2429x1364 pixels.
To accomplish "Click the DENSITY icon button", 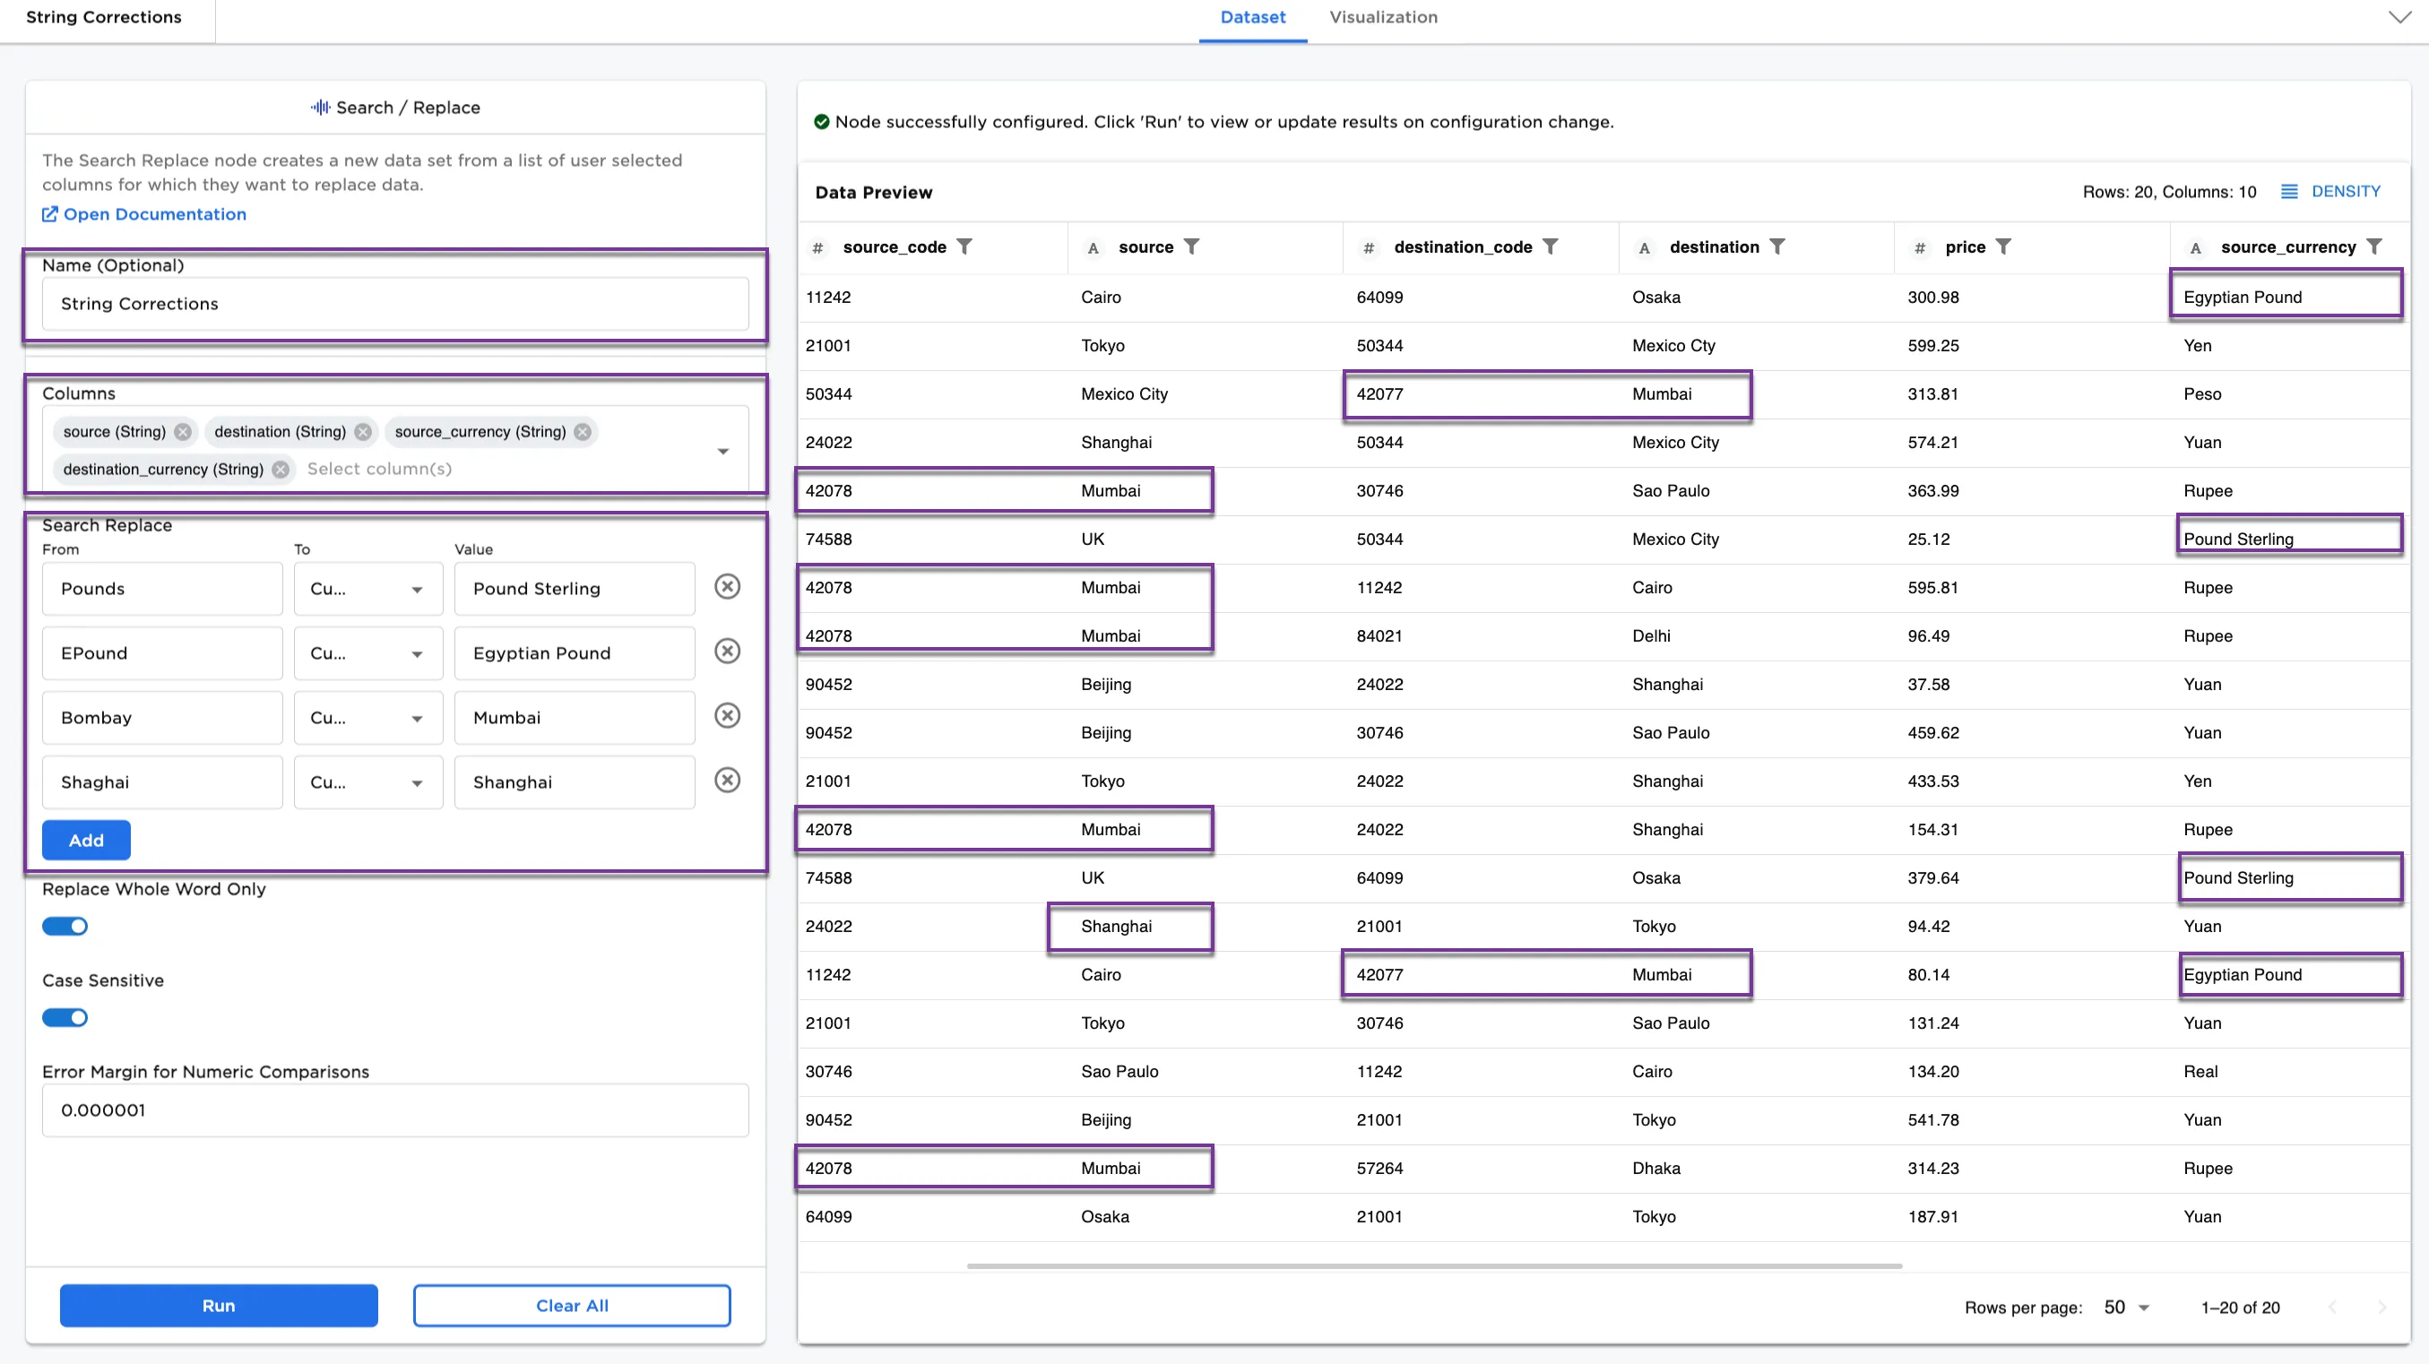I will click(x=2289, y=192).
